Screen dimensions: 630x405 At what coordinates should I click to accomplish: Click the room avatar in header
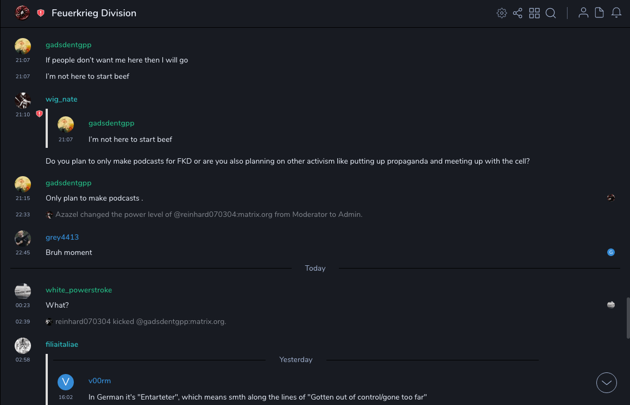22,13
